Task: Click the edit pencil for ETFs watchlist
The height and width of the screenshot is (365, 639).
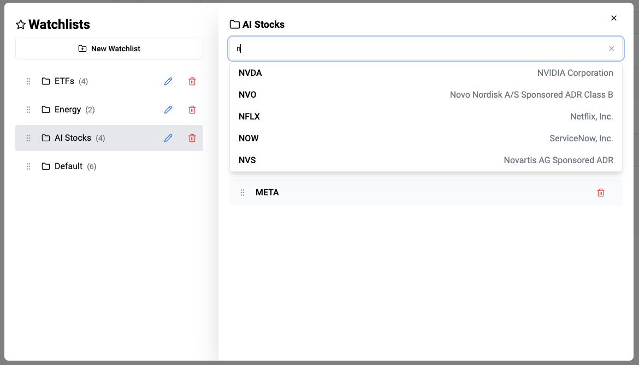Action: click(x=168, y=81)
